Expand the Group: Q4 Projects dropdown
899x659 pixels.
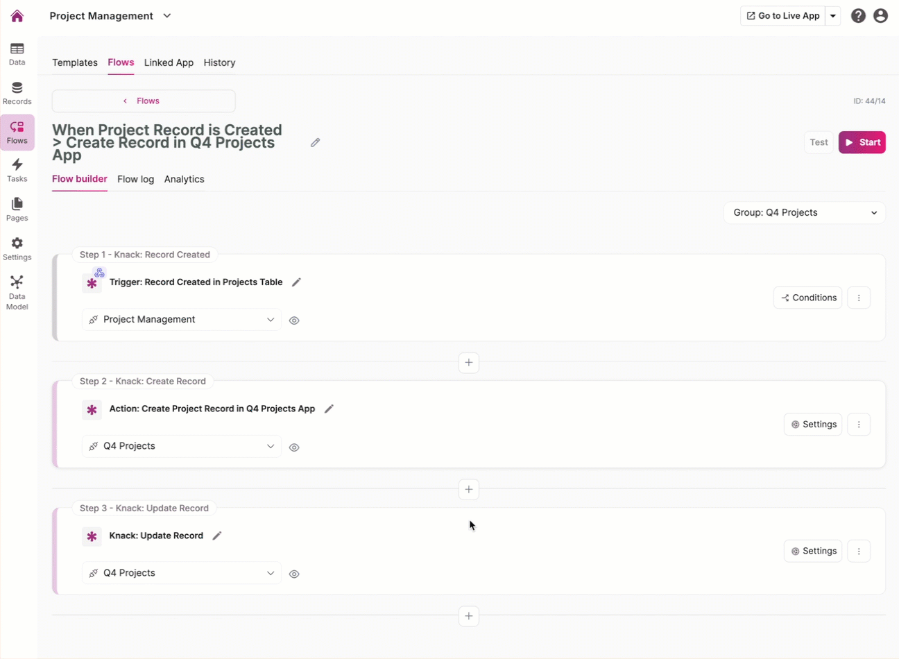(x=804, y=213)
